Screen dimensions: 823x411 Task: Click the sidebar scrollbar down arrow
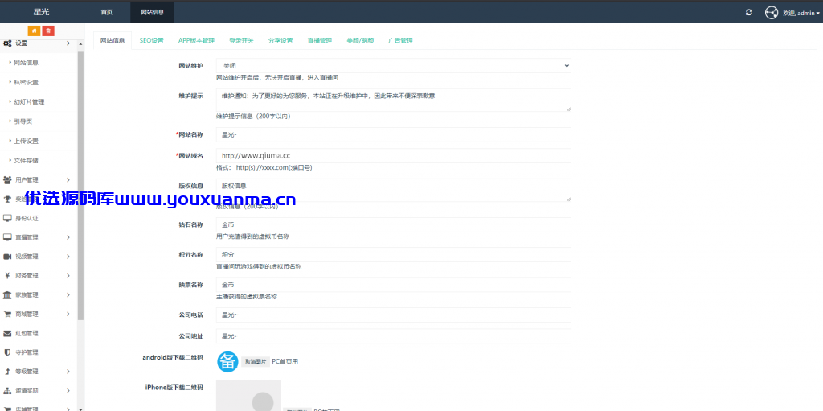coord(81,408)
